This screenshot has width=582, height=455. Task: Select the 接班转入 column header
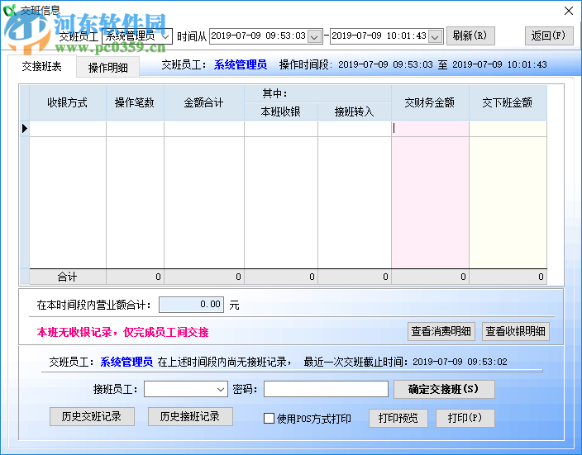pyautogui.click(x=354, y=111)
